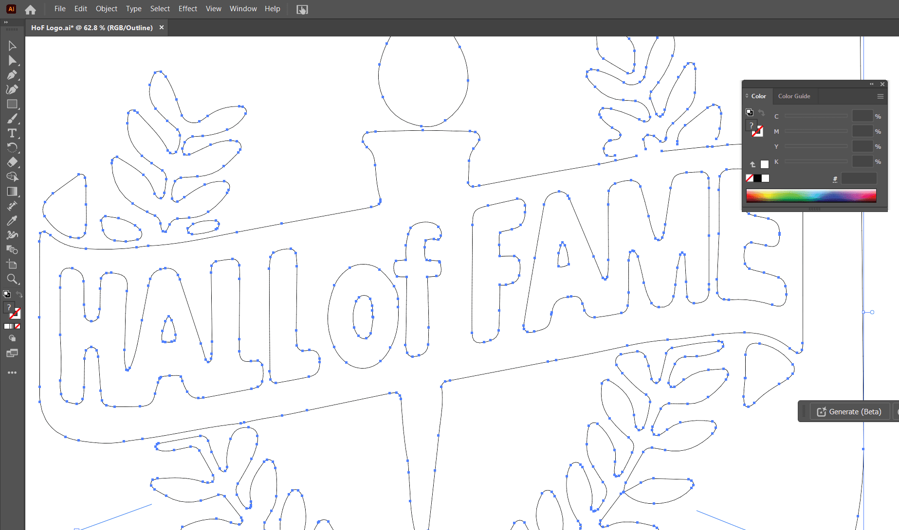Screen dimensions: 899x530
Task: Select the Artboard tool
Action: (12, 265)
